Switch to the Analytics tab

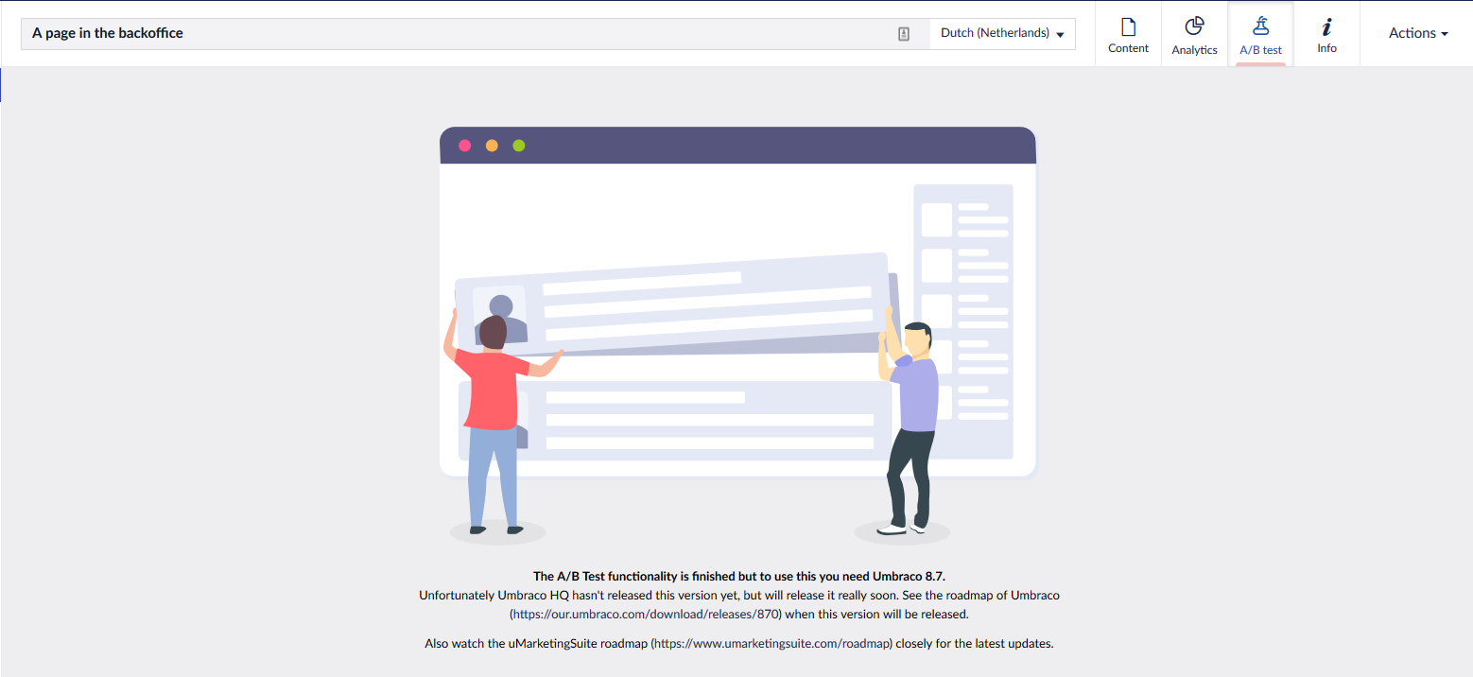pos(1194,34)
